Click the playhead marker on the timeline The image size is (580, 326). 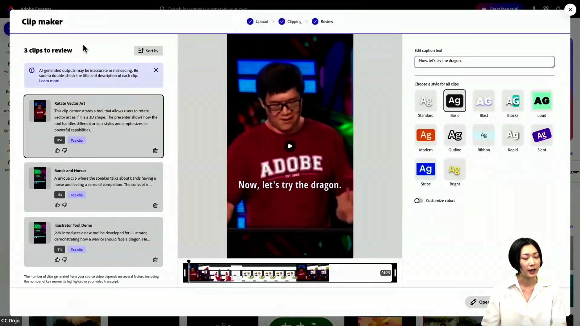point(189,261)
